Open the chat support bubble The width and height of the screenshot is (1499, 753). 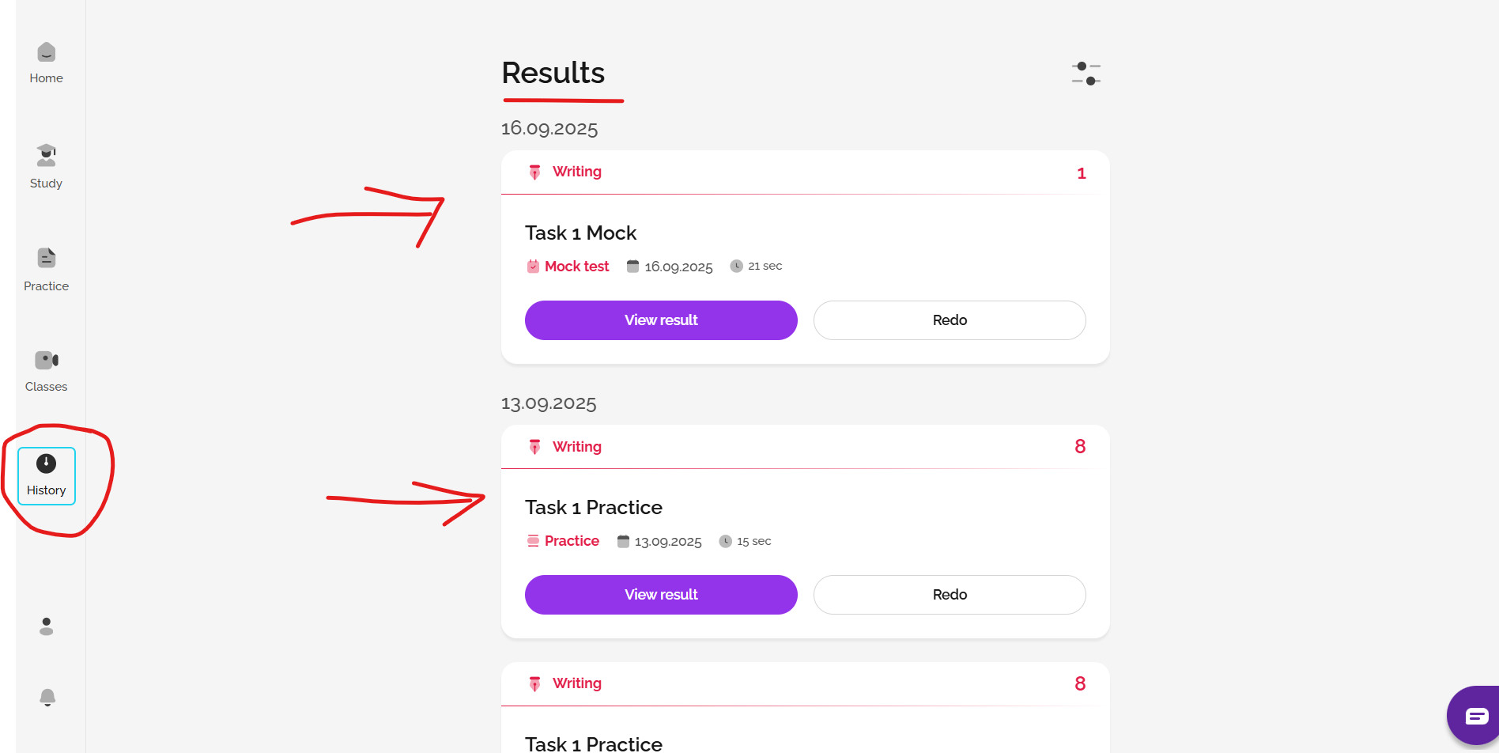[x=1475, y=717]
